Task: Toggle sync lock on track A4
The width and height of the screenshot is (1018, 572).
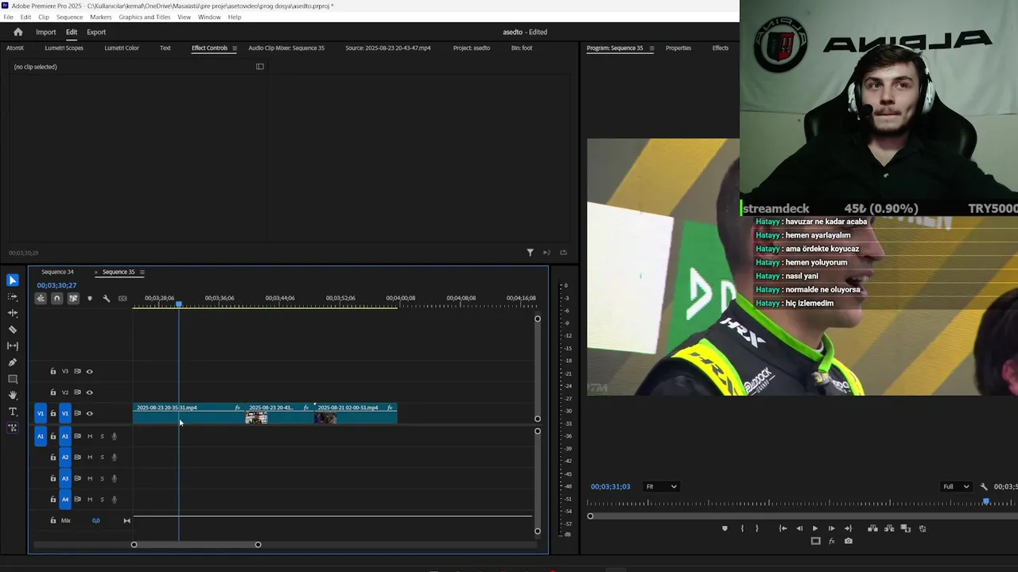Action: point(77,499)
